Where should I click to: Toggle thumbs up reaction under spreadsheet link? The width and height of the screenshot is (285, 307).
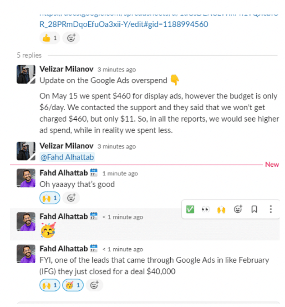(x=50, y=38)
